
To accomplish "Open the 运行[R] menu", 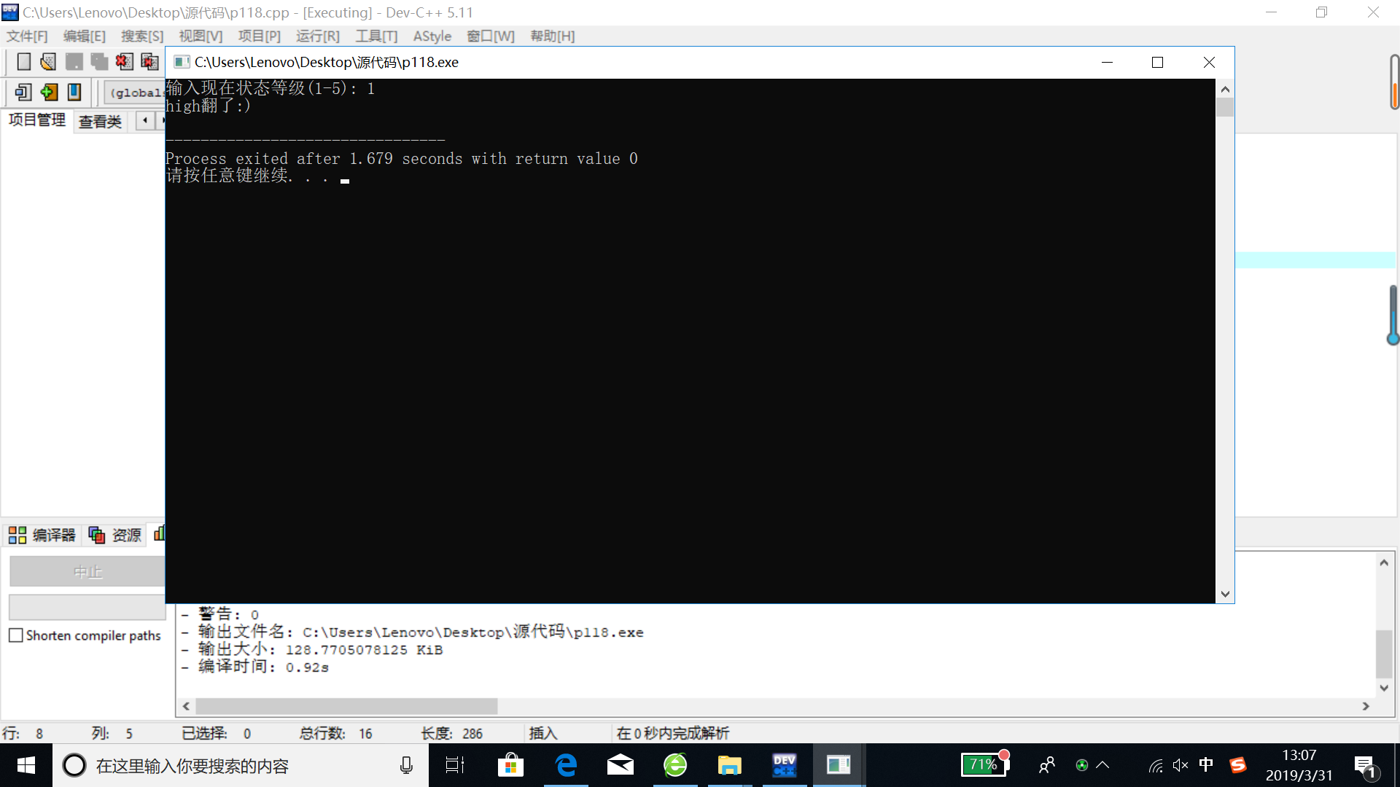I will click(x=317, y=36).
